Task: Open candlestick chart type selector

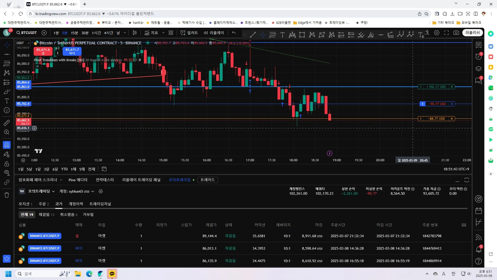Action: click(135, 33)
